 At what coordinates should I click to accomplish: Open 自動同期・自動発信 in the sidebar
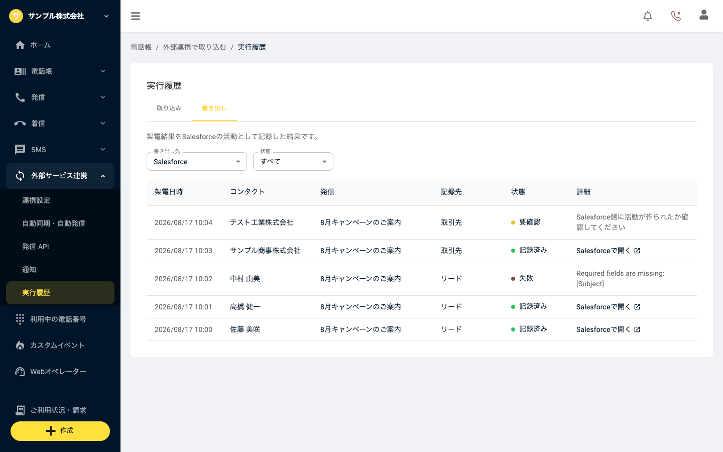tap(60, 223)
